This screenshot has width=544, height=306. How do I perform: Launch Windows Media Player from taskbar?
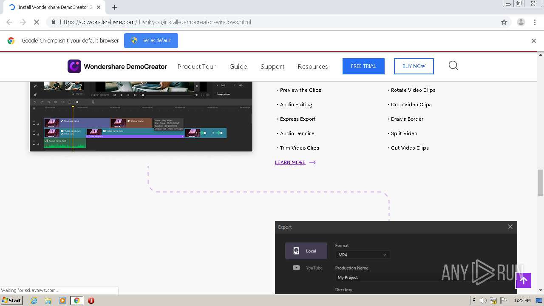62,300
